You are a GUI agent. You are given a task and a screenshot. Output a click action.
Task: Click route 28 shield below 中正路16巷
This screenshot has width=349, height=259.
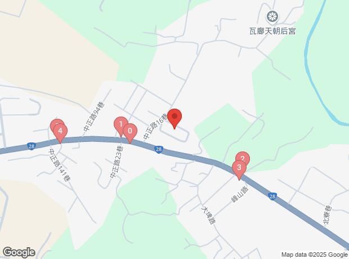pos(159,149)
